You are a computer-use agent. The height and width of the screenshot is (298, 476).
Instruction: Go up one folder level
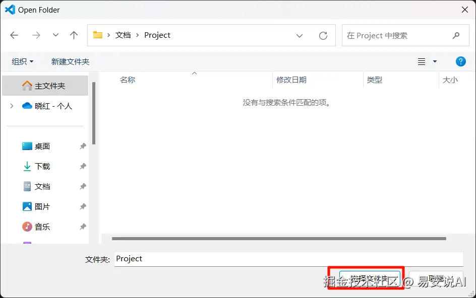(74, 35)
